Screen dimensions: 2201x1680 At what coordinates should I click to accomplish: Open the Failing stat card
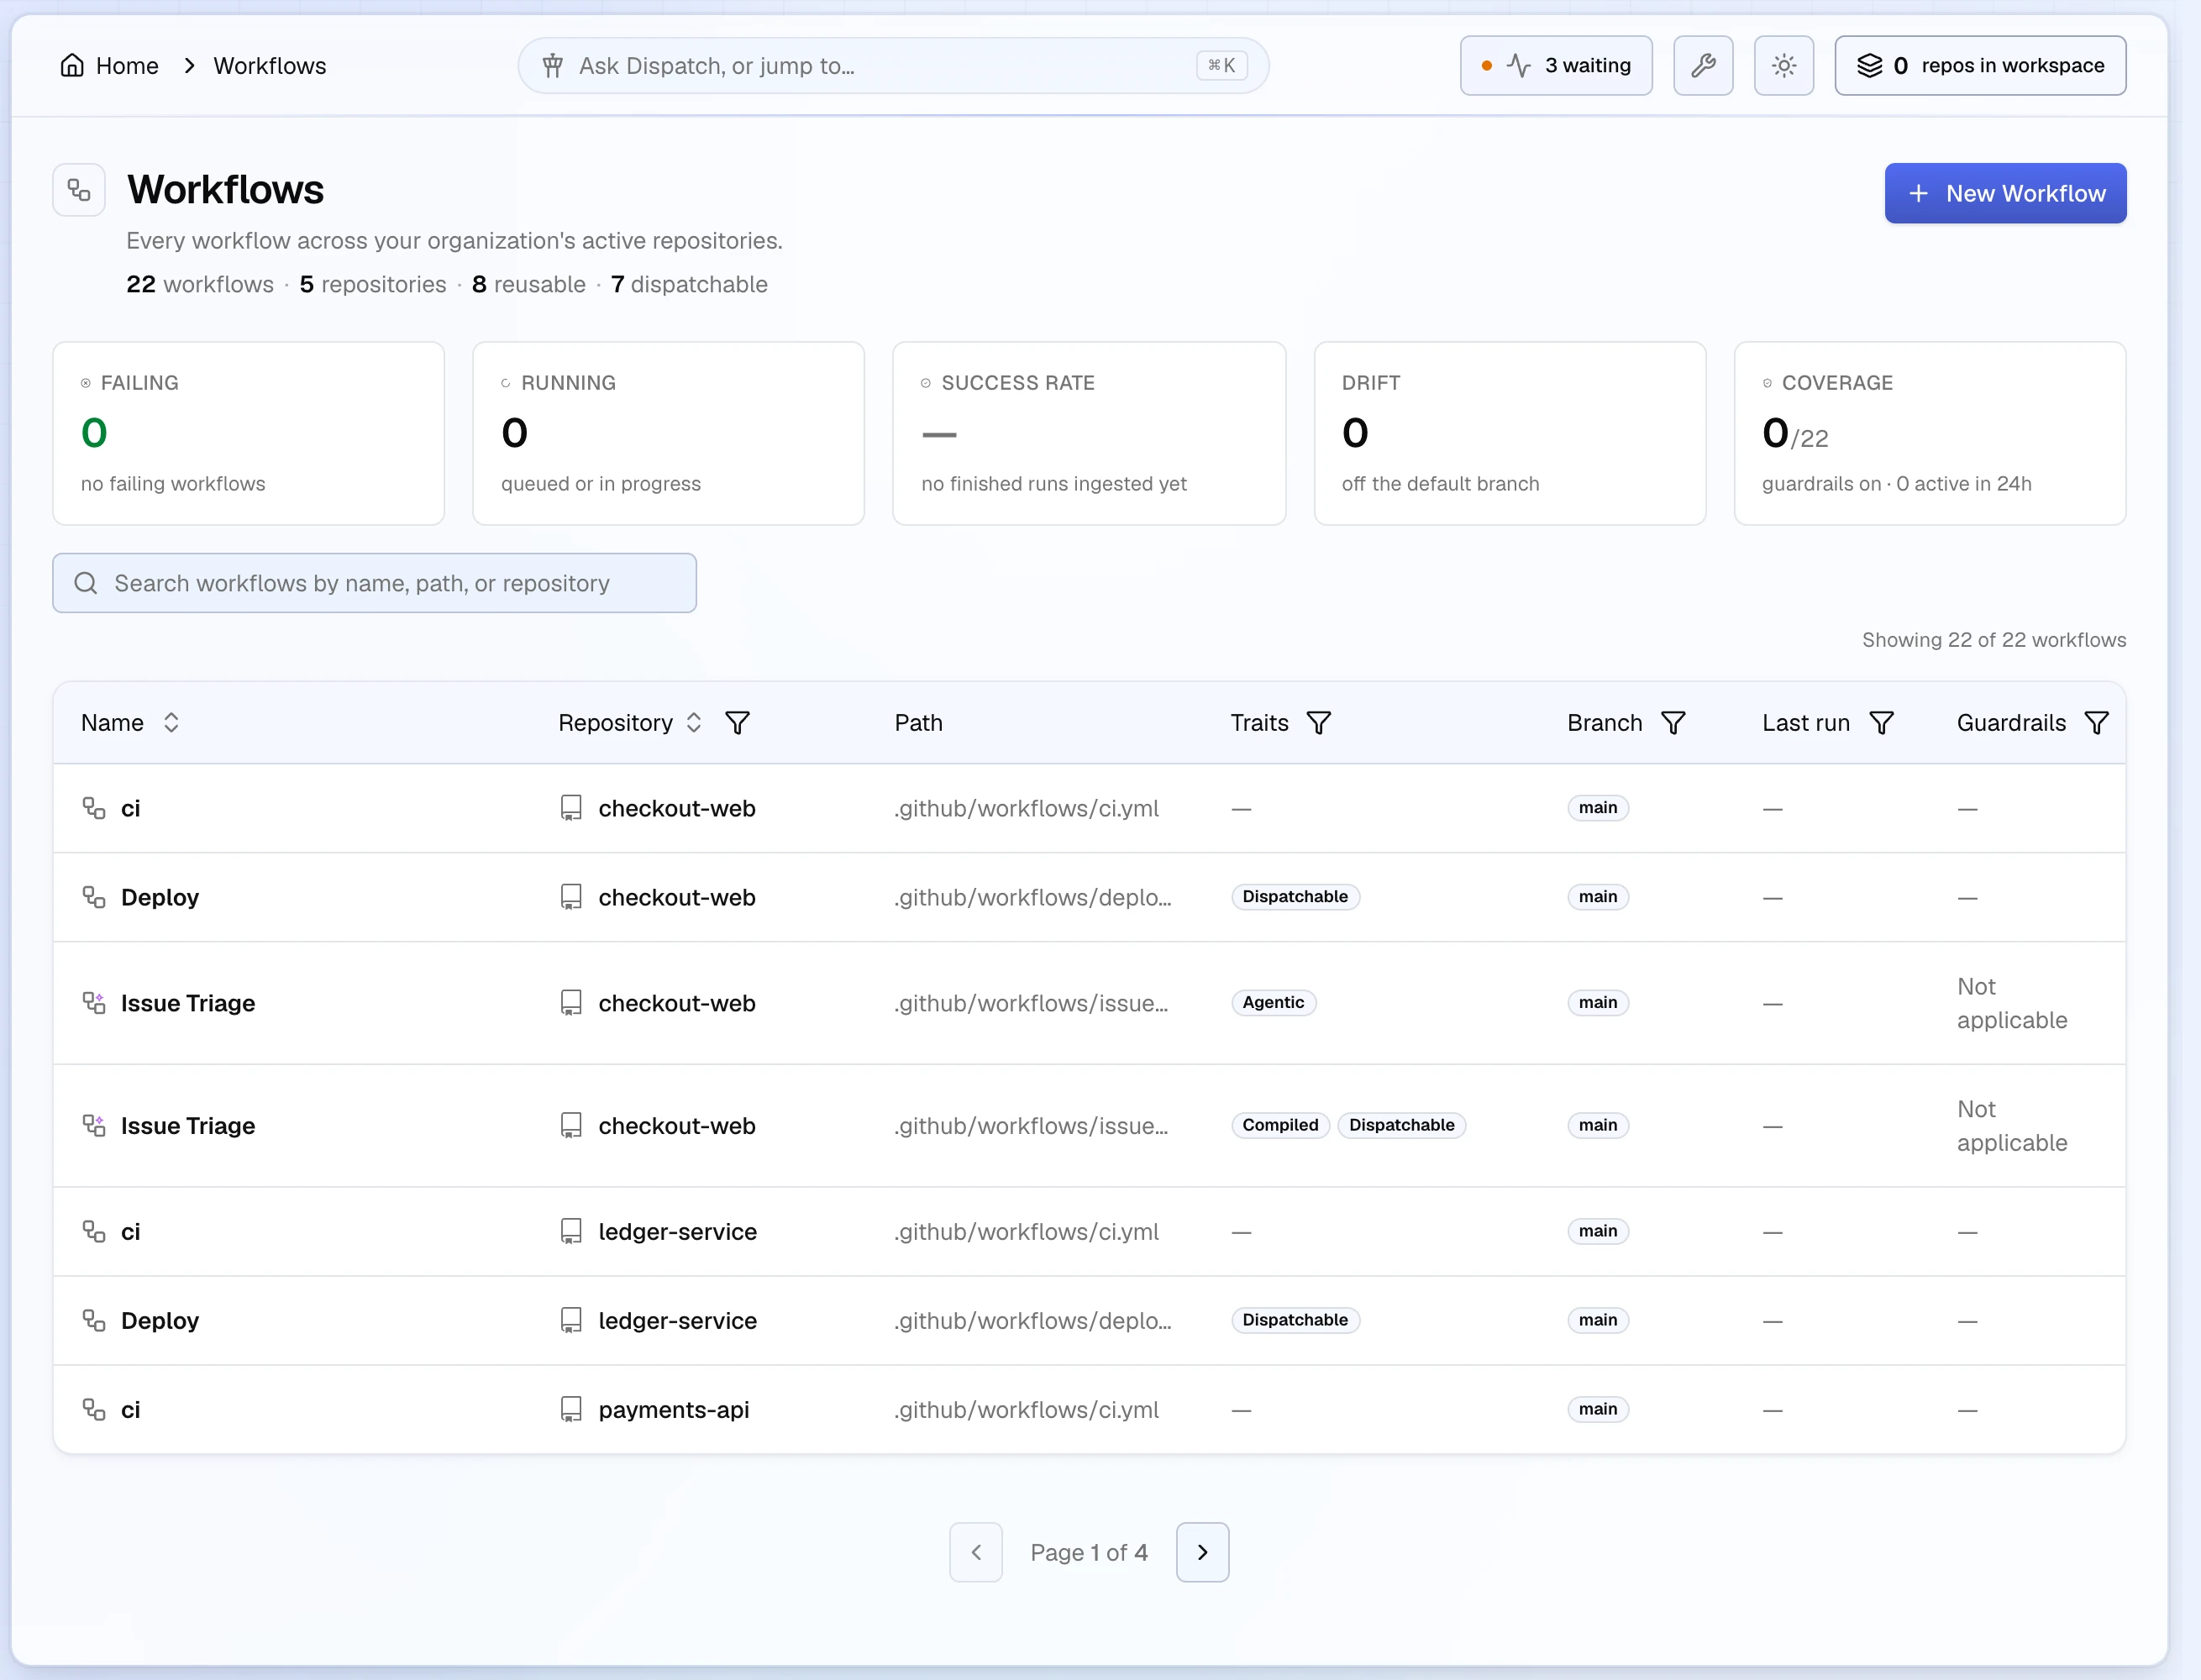click(x=248, y=433)
